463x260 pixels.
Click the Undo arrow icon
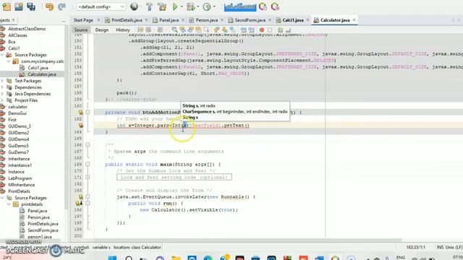pyautogui.click(x=49, y=6)
